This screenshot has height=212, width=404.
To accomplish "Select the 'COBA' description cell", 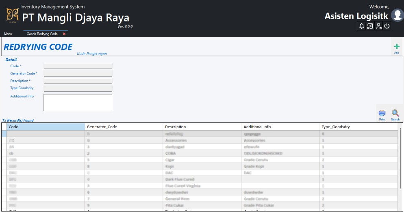I will point(202,153).
